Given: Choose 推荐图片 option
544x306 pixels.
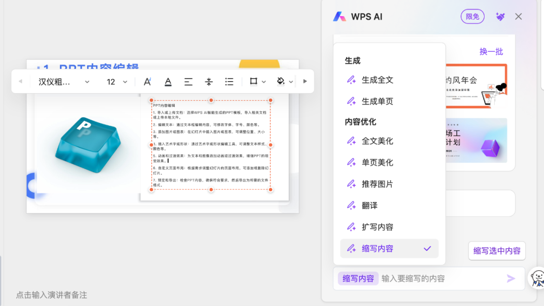Looking at the screenshot, I should click(389, 184).
